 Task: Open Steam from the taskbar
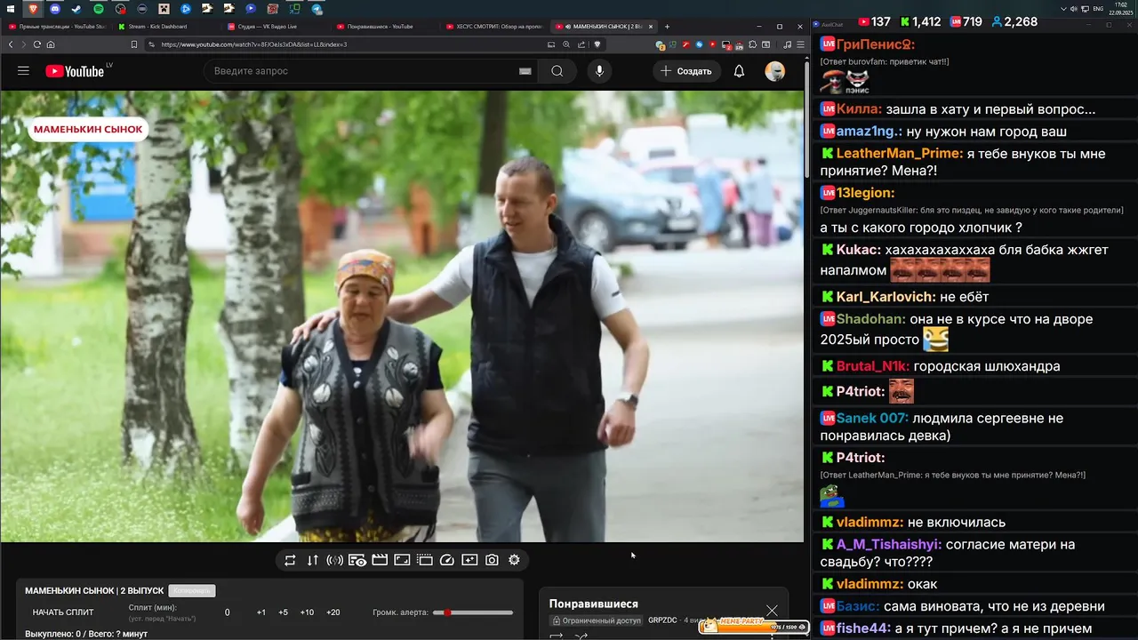[76, 9]
